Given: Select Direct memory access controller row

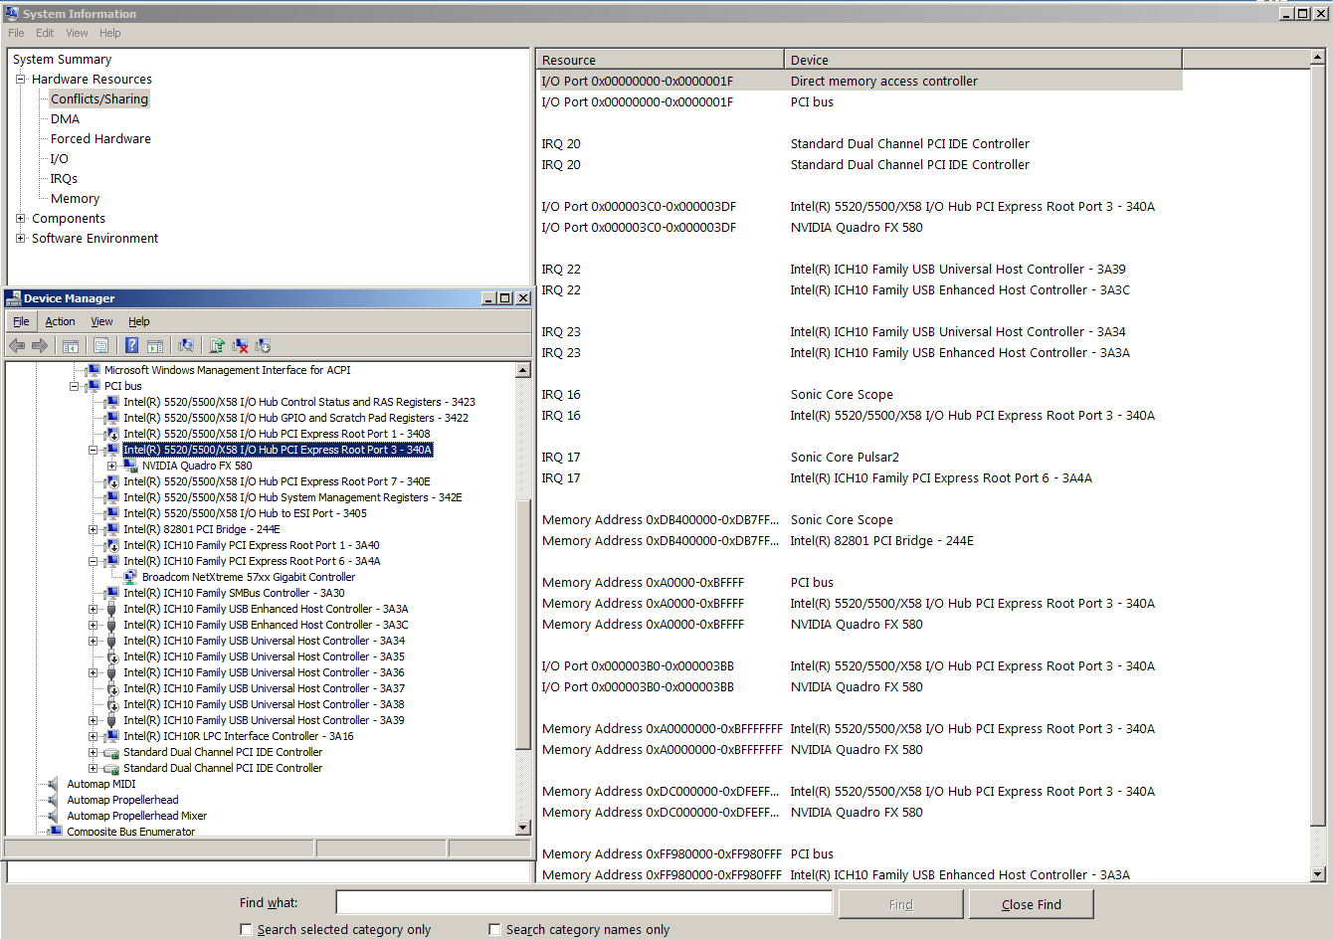Looking at the screenshot, I should 861,81.
